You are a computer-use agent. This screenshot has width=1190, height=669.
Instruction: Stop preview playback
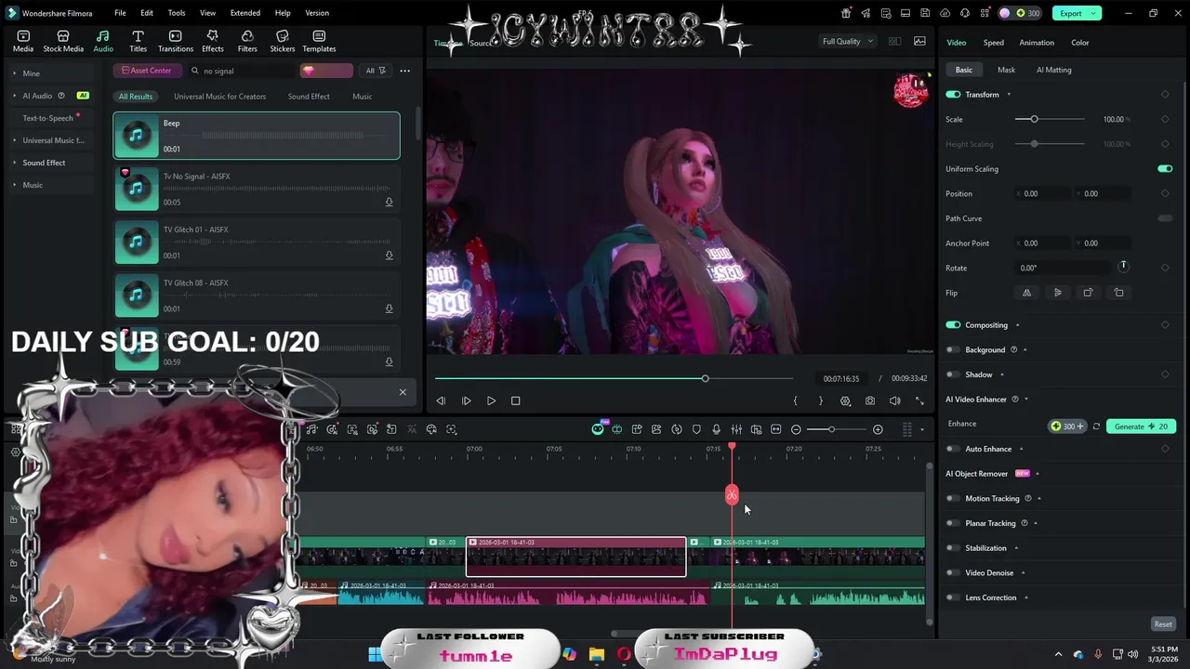click(x=516, y=400)
